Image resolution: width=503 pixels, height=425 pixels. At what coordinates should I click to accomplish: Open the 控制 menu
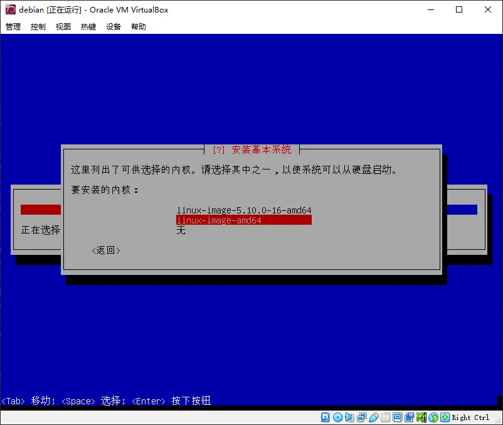[38, 26]
